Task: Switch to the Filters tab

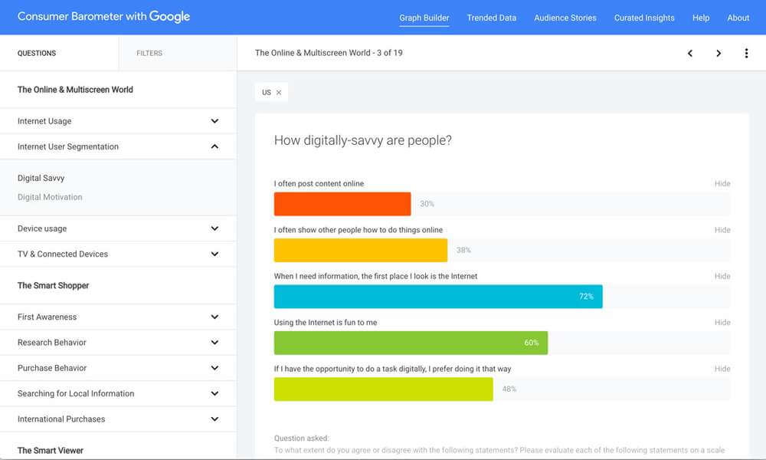Action: (x=149, y=54)
